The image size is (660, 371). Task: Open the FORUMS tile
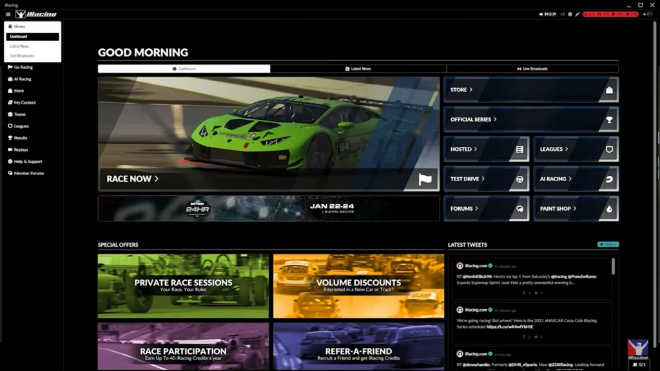click(486, 209)
